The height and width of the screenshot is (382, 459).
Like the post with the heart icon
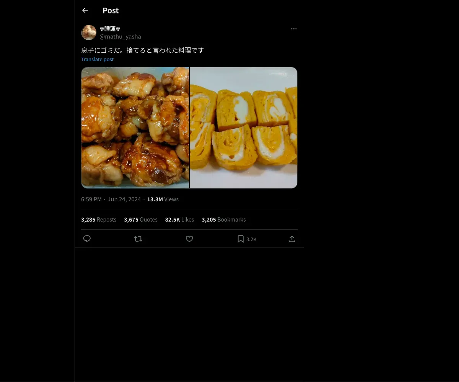pyautogui.click(x=189, y=239)
